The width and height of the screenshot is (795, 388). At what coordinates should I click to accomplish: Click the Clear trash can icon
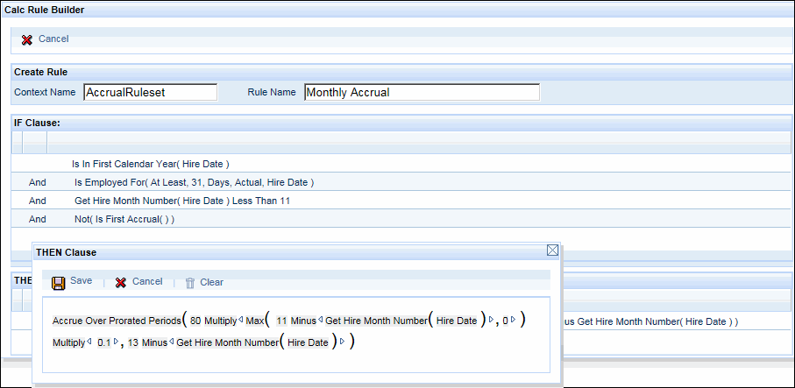coord(189,283)
